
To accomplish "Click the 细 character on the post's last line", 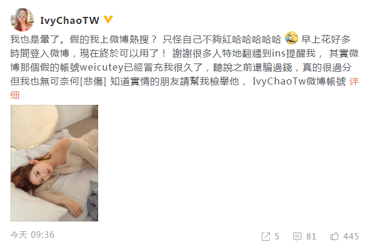I will click(x=15, y=95).
